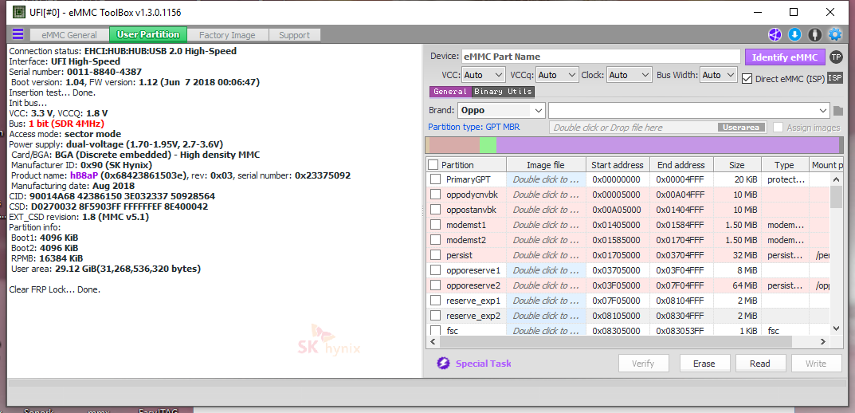855x413 pixels.
Task: Click the Image file column header
Action: pyautogui.click(x=546, y=165)
